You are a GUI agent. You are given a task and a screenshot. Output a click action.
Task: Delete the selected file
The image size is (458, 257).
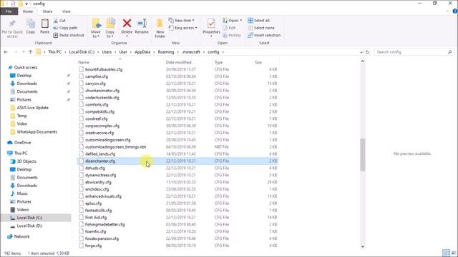pos(127,28)
